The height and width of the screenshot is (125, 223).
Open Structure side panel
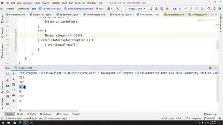(2, 87)
